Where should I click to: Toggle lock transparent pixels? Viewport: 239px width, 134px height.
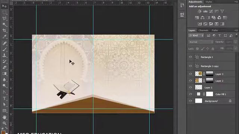(x=197, y=49)
